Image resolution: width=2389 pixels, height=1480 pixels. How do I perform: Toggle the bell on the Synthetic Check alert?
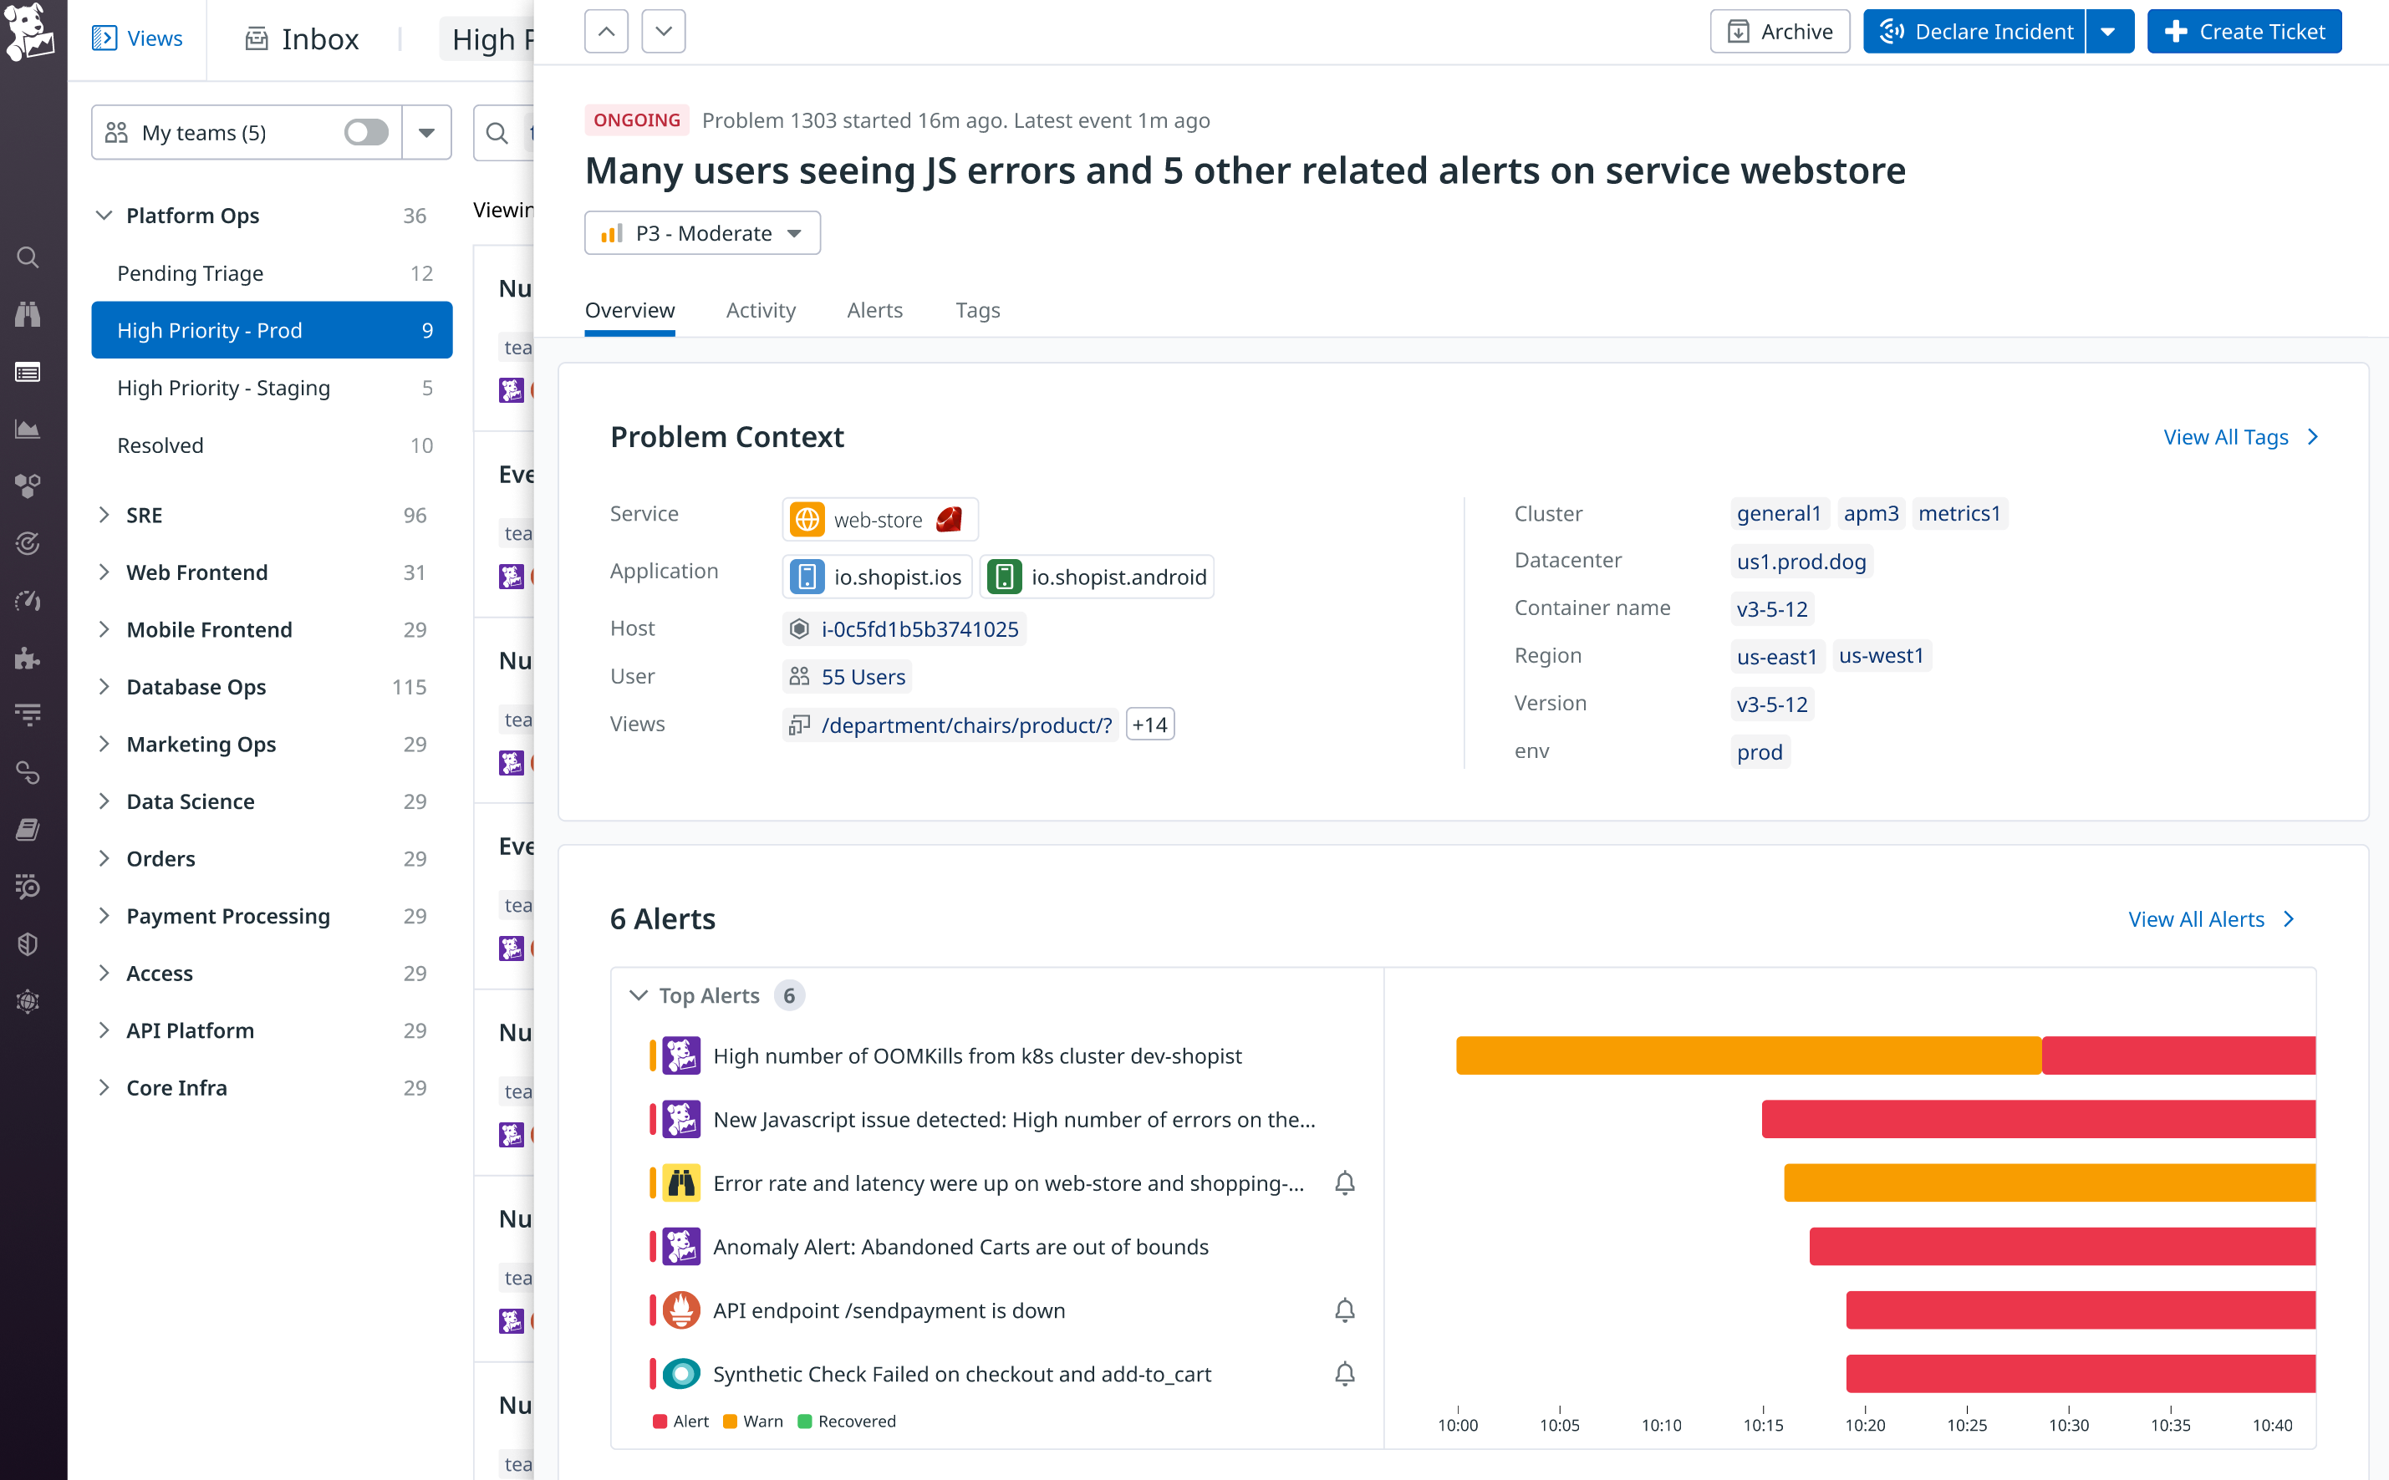click(x=1345, y=1373)
